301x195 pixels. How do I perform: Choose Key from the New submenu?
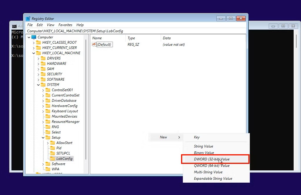(196, 137)
